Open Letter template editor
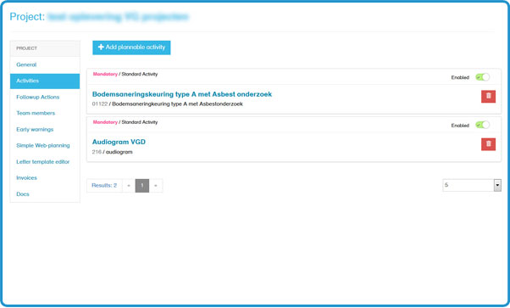Viewport: 510px width, 308px height. (x=45, y=162)
